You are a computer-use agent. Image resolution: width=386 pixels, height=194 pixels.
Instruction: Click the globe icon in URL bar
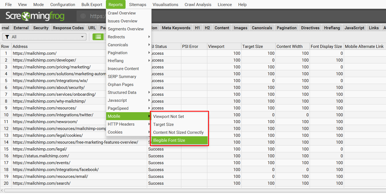click(83, 16)
